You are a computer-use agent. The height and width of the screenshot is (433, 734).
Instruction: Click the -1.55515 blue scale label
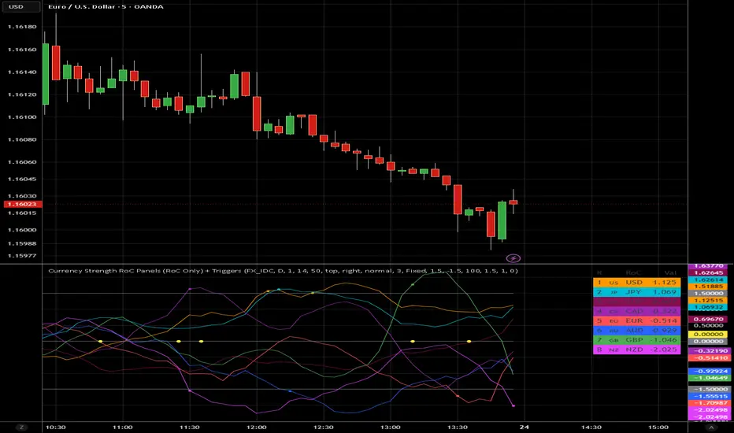(x=708, y=396)
